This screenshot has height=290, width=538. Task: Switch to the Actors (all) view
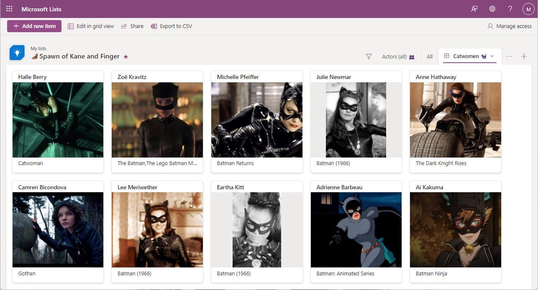[x=398, y=56]
